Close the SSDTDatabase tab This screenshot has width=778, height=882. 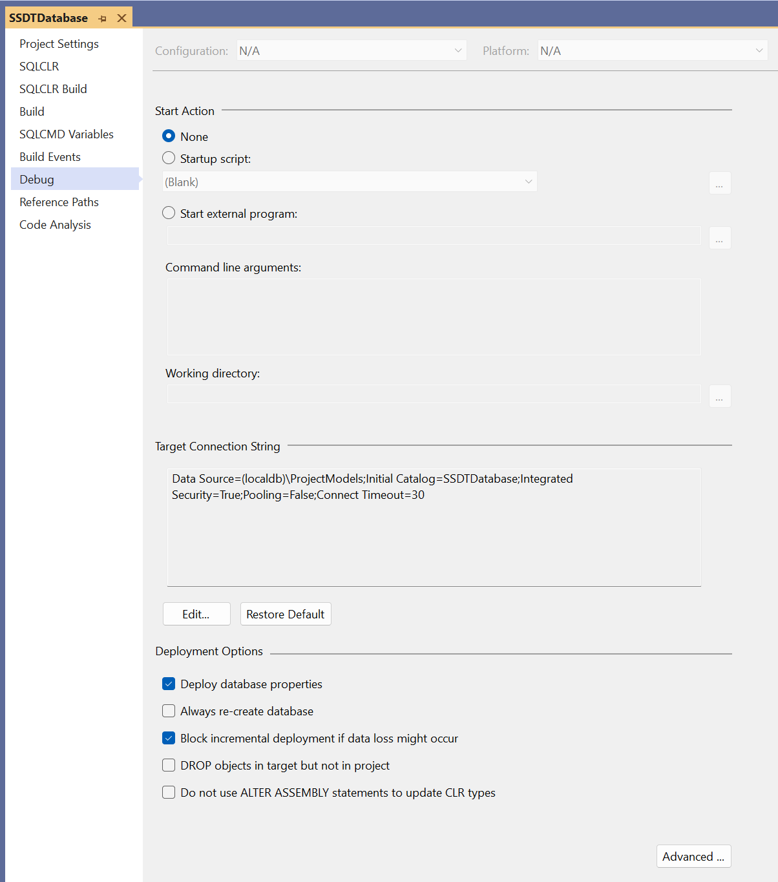(x=121, y=18)
